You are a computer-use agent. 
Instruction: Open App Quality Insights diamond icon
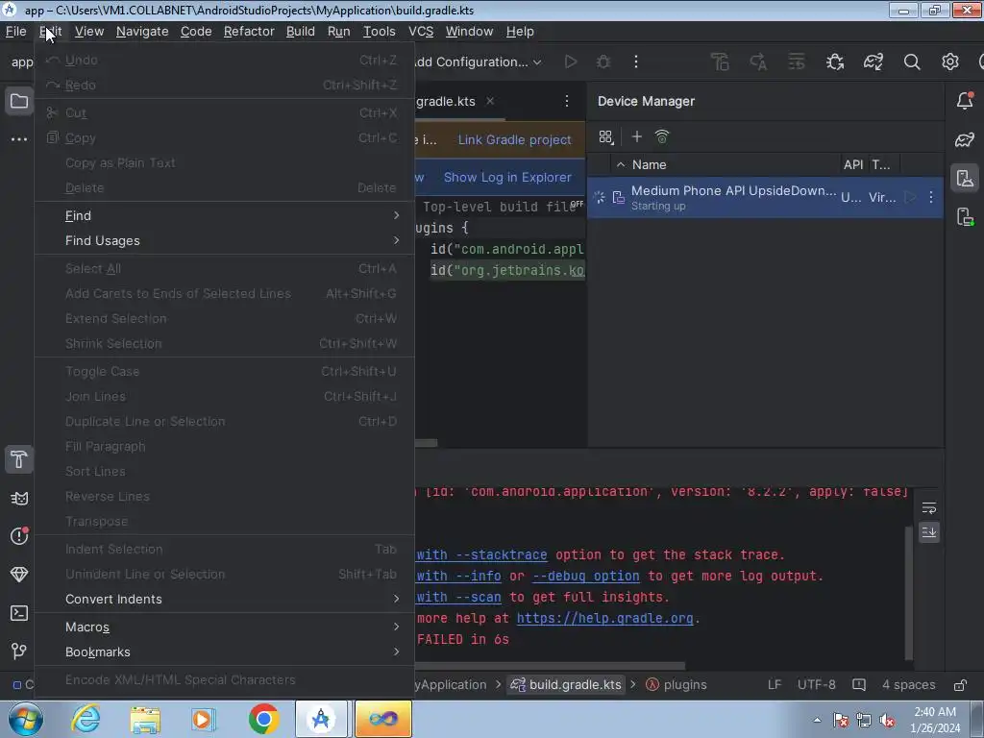click(19, 575)
